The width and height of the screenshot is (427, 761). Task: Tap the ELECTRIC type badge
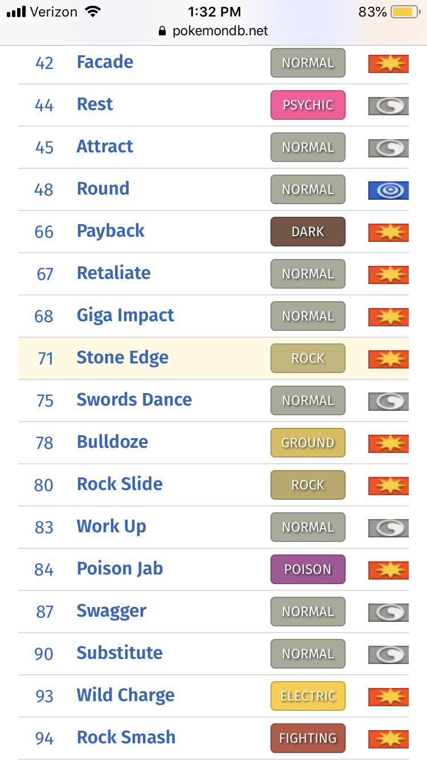(308, 696)
